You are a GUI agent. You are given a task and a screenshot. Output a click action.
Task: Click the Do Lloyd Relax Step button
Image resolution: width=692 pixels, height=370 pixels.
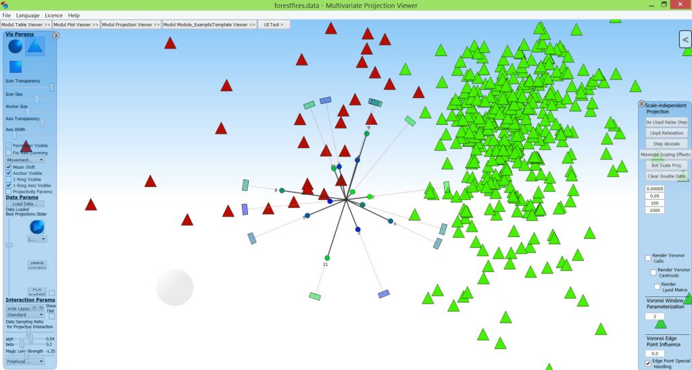(x=666, y=122)
